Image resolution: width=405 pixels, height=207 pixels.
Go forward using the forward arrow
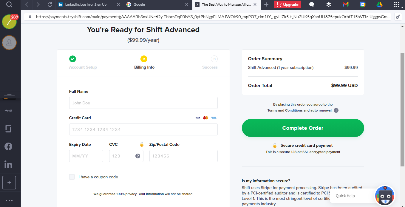pyautogui.click(x=38, y=4)
